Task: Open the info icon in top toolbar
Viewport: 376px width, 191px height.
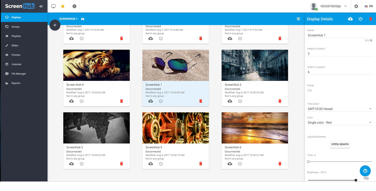Action: (x=74, y=6)
